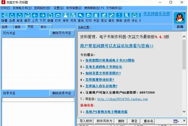Screen dimensions: 188x126
Task: Click the 附件另存为 button
Action: pos(104,121)
